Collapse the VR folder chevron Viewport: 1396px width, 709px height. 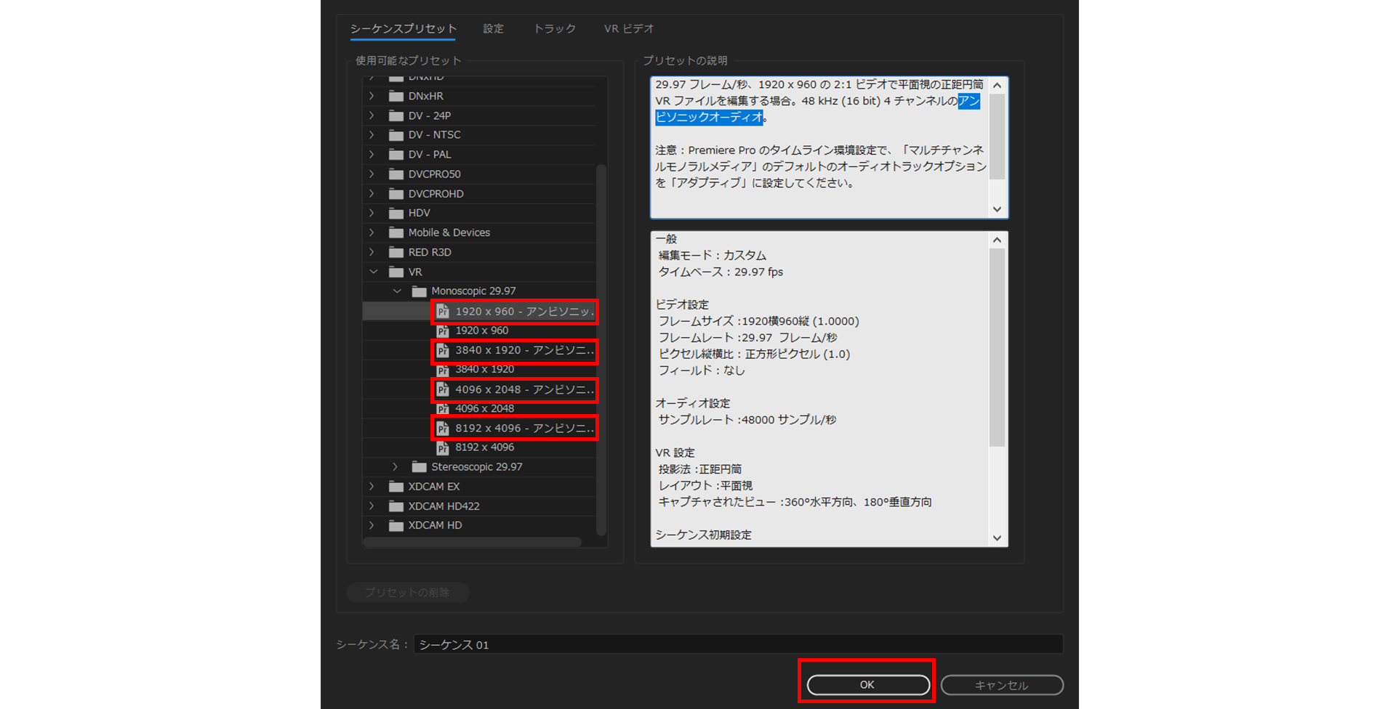[x=373, y=272]
